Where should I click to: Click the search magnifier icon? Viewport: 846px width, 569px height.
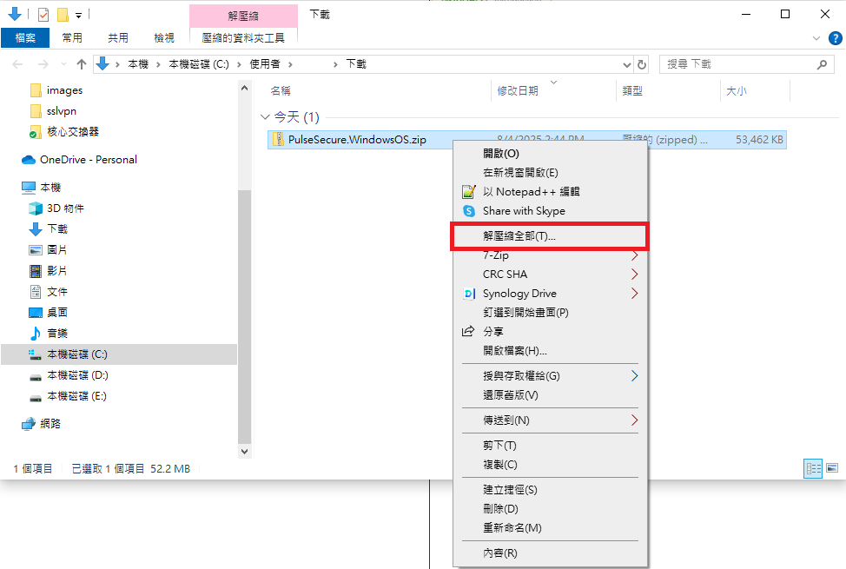(822, 64)
